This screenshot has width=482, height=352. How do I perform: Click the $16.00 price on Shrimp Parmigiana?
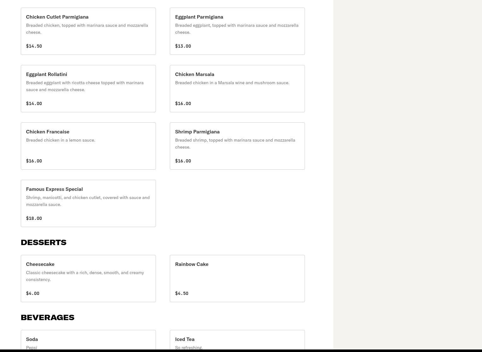point(183,161)
